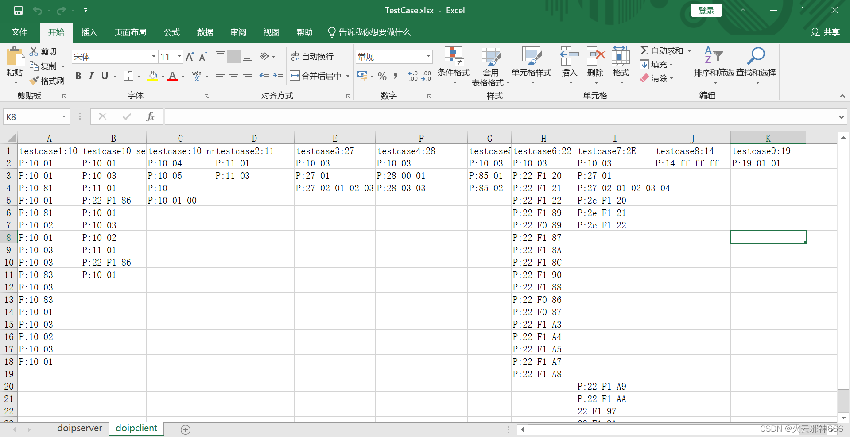The image size is (850, 437).
Task: Click the Copy (复制) icon
Action: [x=34, y=66]
